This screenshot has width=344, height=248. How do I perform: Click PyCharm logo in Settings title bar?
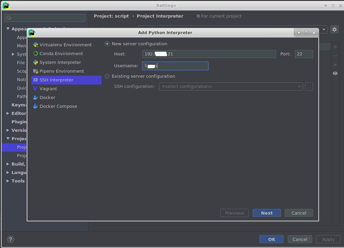click(6, 6)
